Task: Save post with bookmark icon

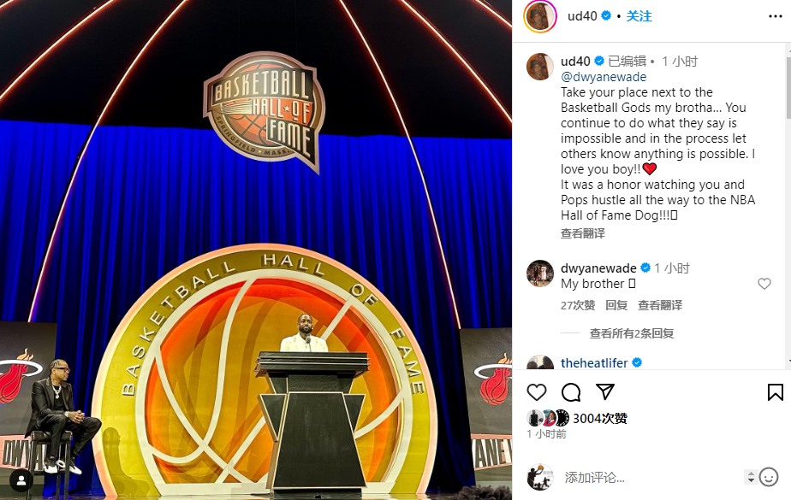Action: tap(776, 392)
